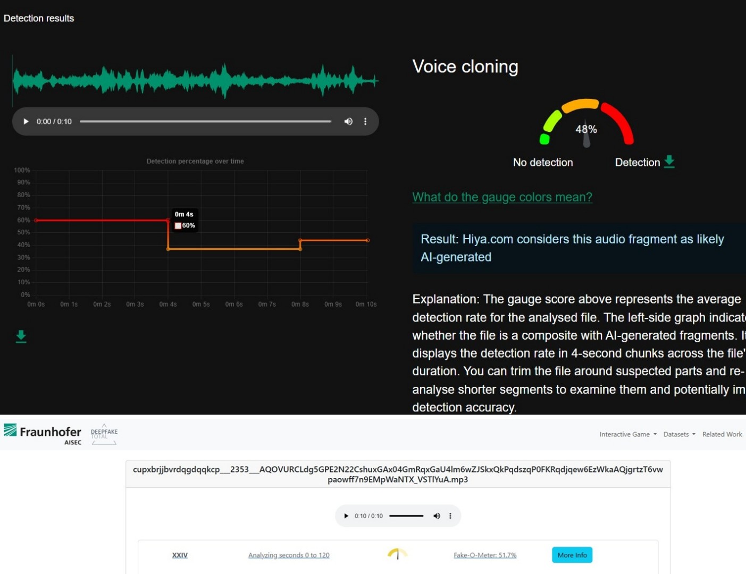The image size is (746, 574).
Task: Click the yellow Fake-O-Meter gauge icon
Action: (x=397, y=554)
